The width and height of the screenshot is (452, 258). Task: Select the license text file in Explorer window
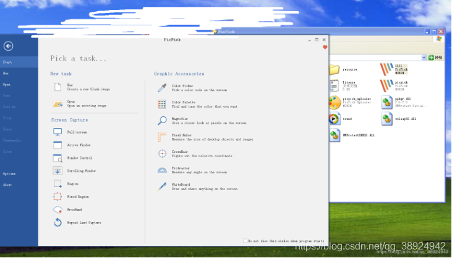point(343,86)
